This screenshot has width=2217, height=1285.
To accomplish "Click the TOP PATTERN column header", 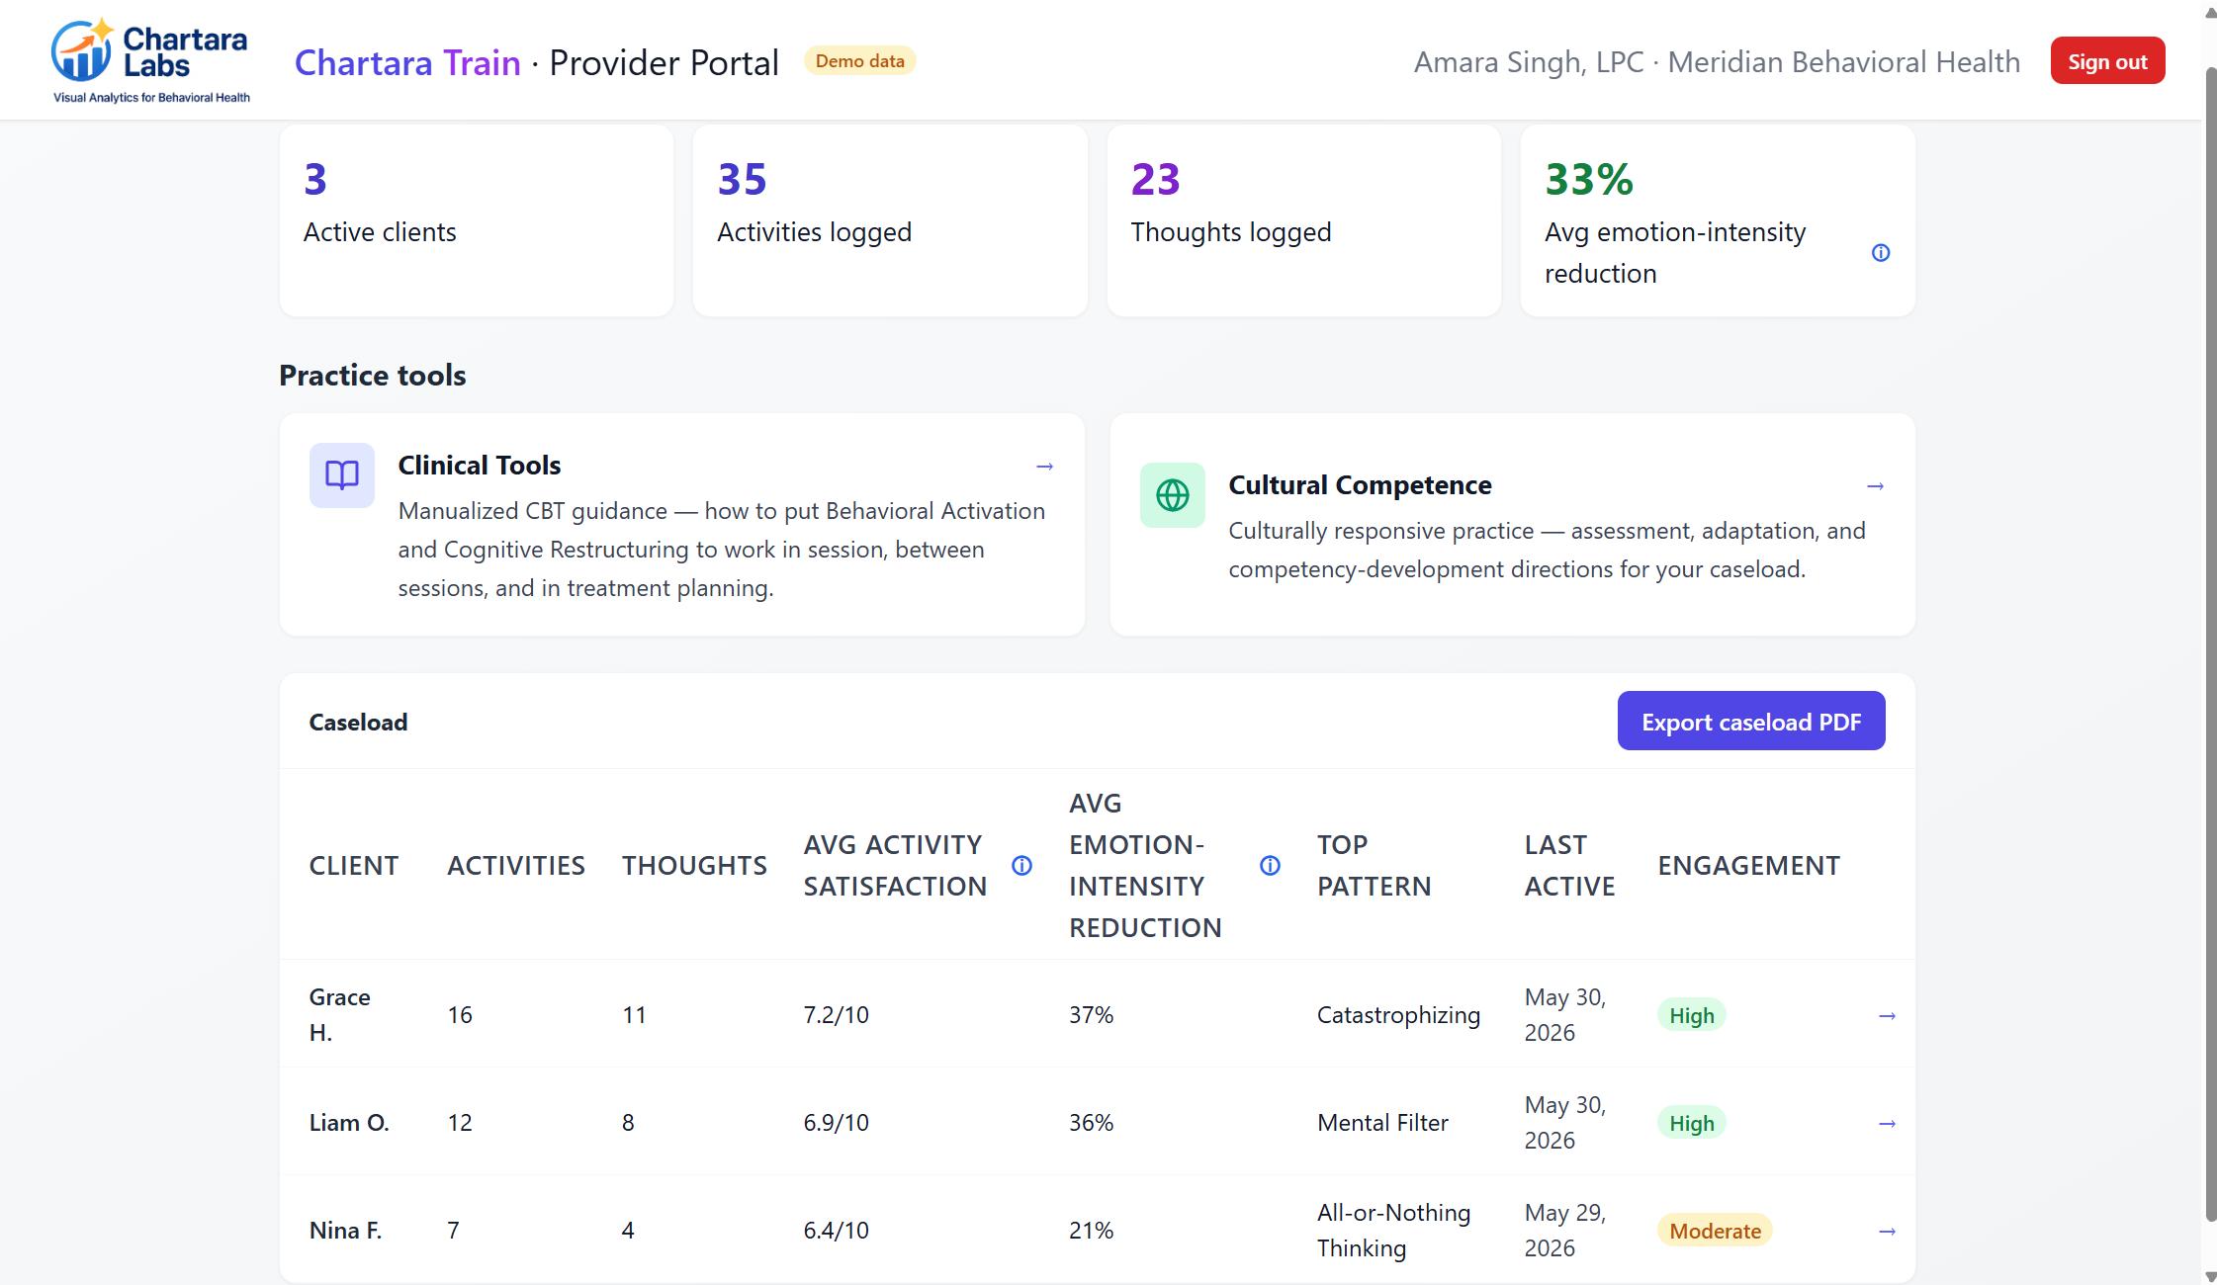I will pyautogui.click(x=1374, y=866).
